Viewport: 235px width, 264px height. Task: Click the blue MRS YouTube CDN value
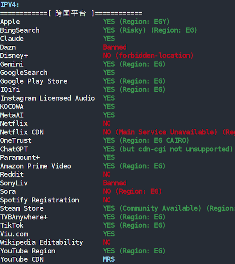pos(109,259)
